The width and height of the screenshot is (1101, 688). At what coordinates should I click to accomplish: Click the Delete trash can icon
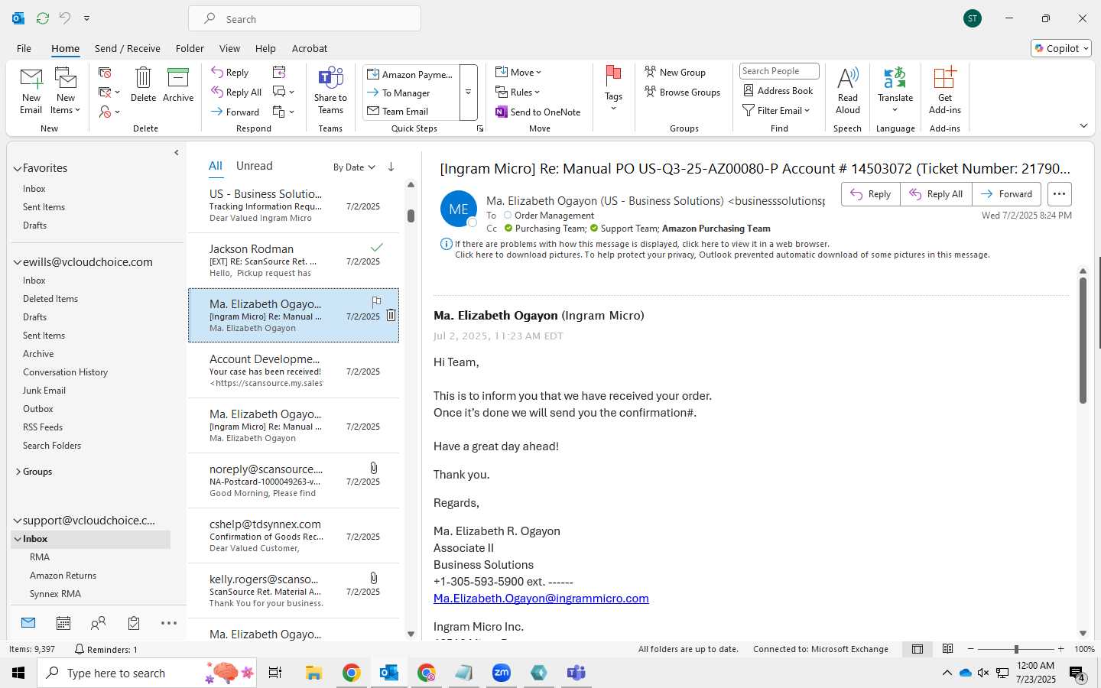[x=143, y=84]
